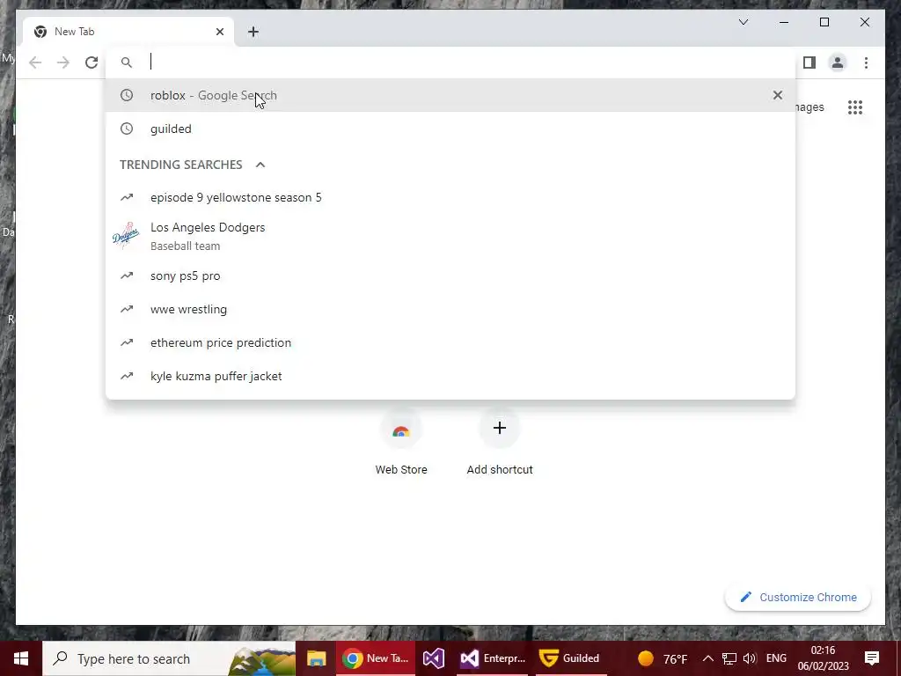Pick episode 9 yellowstone season 5 suggestion

pyautogui.click(x=450, y=198)
